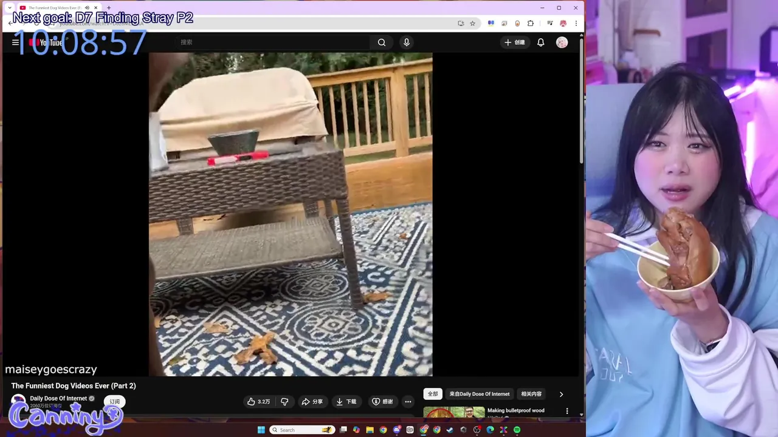Focus the YouTube 搜索 search field
This screenshot has height=437, width=778.
[x=274, y=42]
